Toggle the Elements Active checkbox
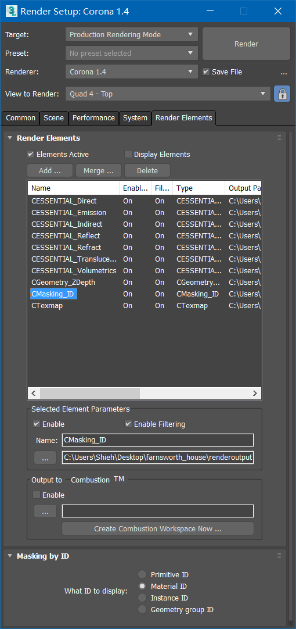 [x=30, y=154]
